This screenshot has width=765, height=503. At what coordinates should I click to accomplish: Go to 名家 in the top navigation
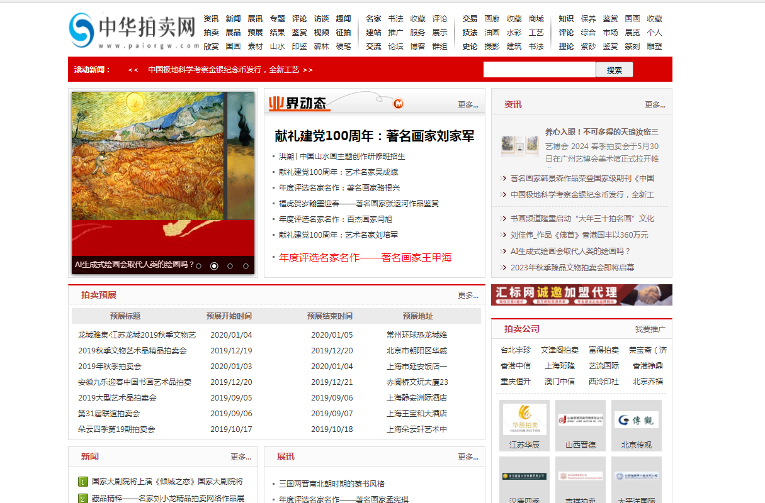373,19
